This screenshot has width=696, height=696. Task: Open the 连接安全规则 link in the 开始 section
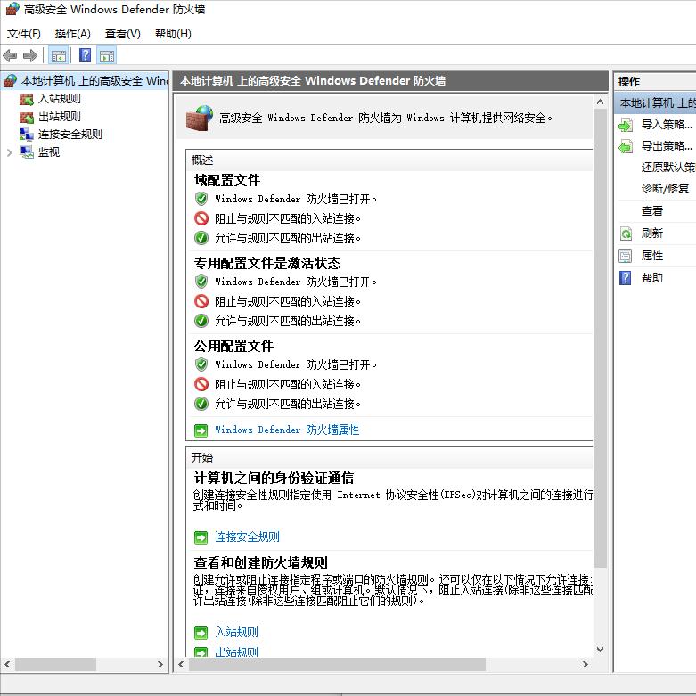coord(247,537)
